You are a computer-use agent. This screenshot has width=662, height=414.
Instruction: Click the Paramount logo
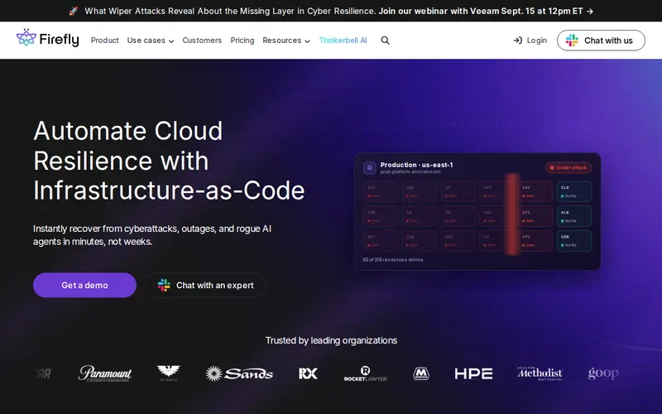click(105, 373)
